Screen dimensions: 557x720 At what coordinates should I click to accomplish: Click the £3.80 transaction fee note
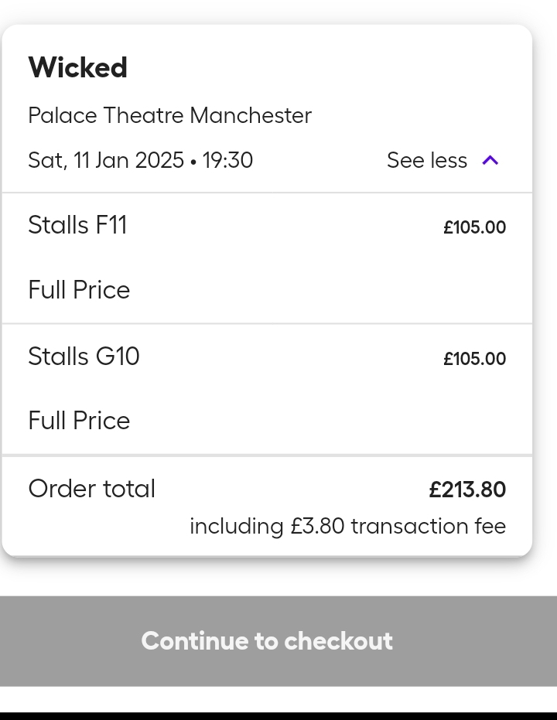click(x=347, y=527)
